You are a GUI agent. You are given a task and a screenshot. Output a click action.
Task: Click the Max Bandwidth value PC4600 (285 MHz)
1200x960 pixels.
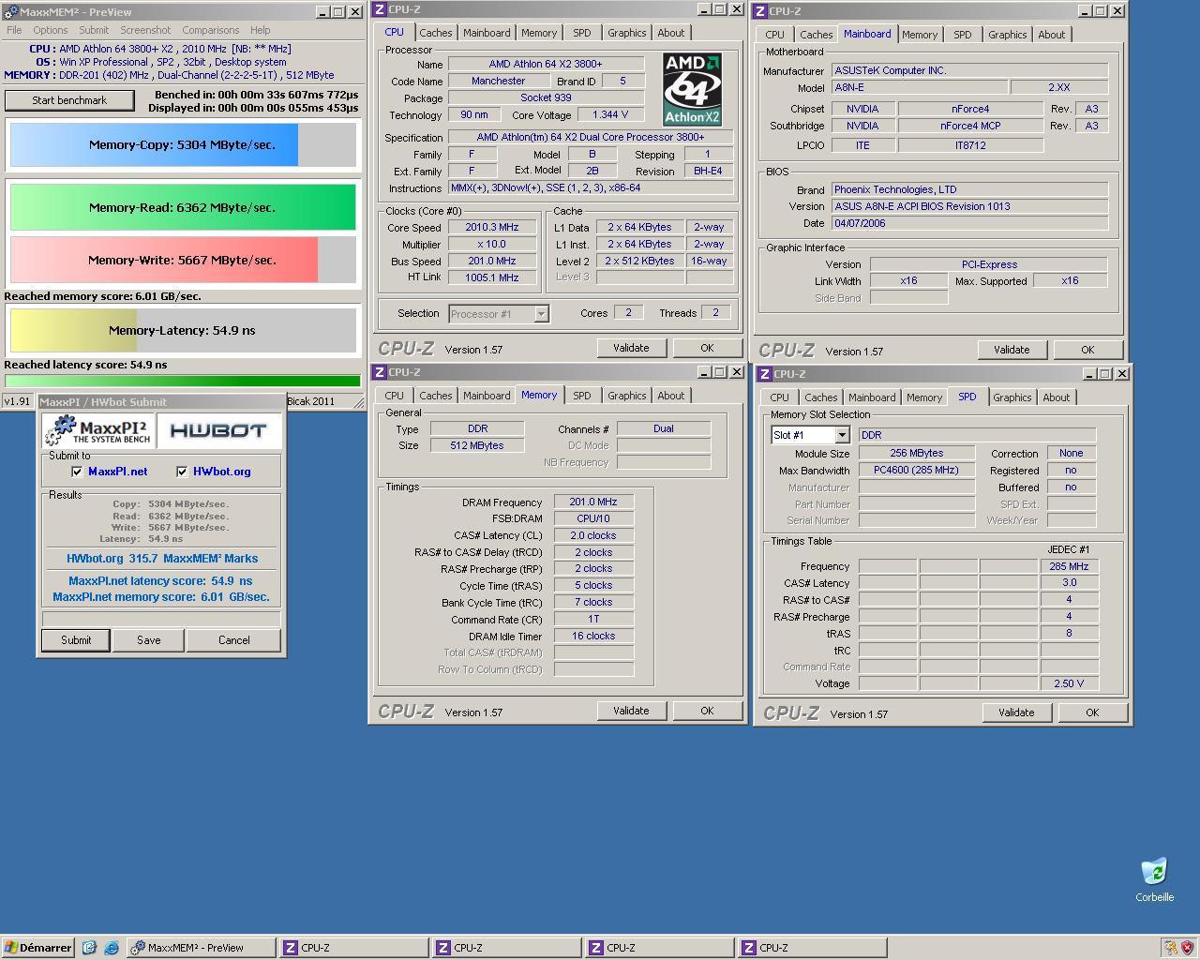[x=916, y=470]
